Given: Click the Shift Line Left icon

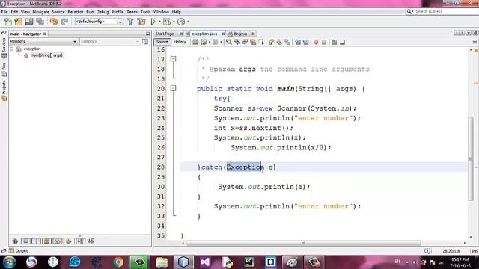Looking at the screenshot, I should click(298, 42).
